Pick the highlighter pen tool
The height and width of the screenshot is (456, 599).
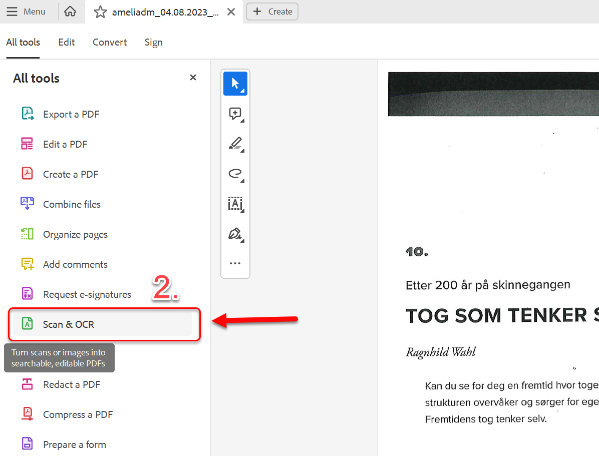click(x=235, y=144)
